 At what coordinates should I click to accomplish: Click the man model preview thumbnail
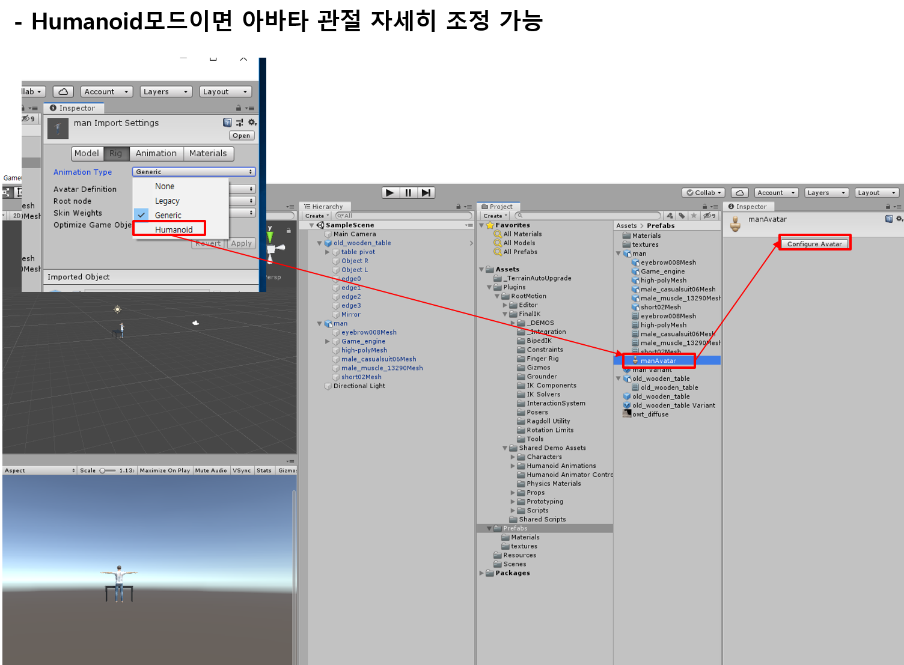point(58,128)
